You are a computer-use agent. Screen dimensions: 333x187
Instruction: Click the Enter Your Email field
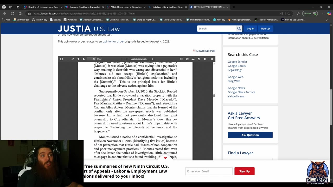[209, 171]
